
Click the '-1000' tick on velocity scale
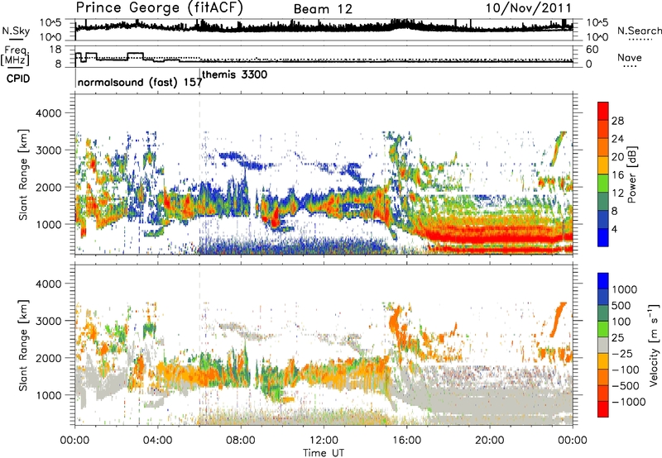[628, 402]
